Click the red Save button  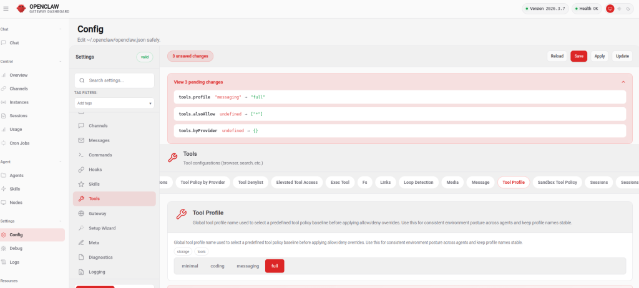coord(578,56)
